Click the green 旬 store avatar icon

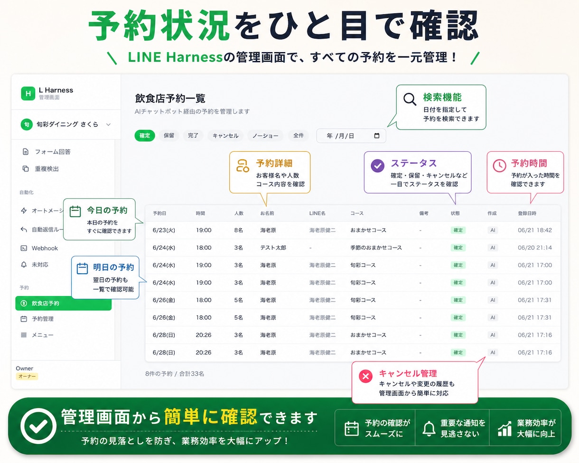(26, 124)
